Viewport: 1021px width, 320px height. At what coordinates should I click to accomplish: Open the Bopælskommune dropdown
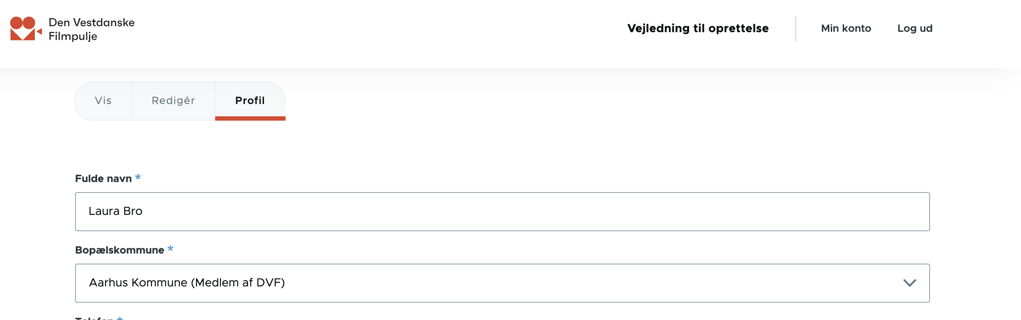[502, 283]
